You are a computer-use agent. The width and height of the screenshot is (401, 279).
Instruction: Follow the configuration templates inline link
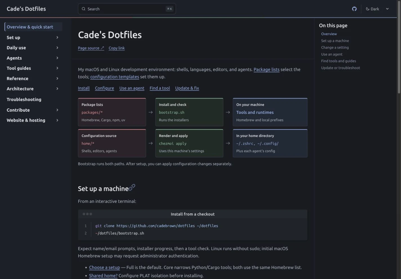115,77
